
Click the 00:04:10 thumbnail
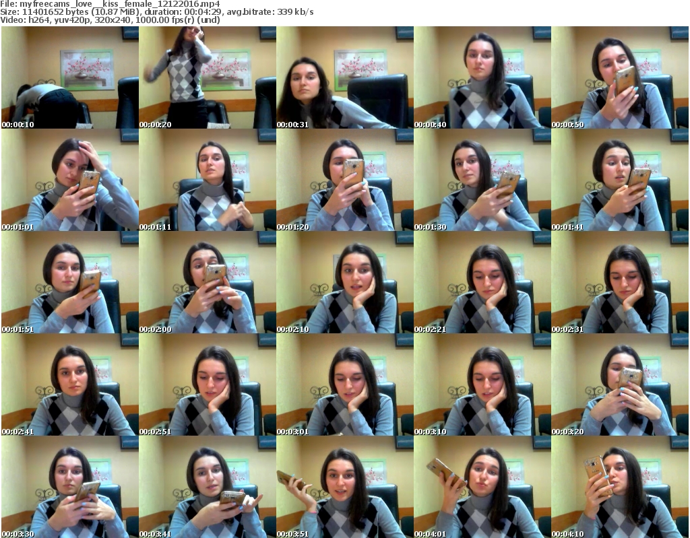620,487
